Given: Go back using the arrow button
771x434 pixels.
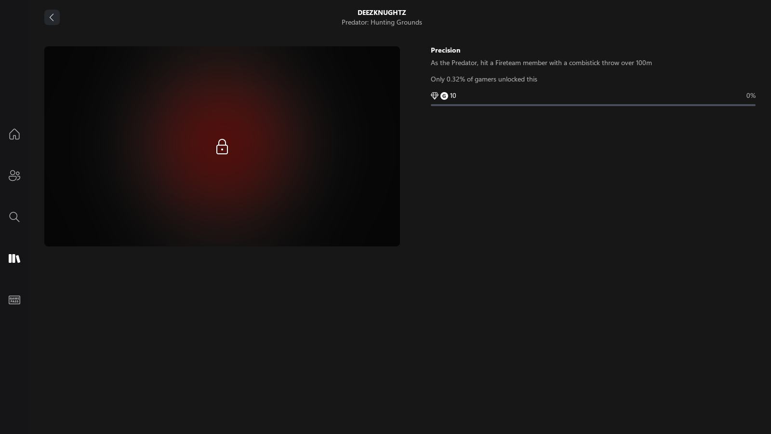Looking at the screenshot, I should 52,17.
